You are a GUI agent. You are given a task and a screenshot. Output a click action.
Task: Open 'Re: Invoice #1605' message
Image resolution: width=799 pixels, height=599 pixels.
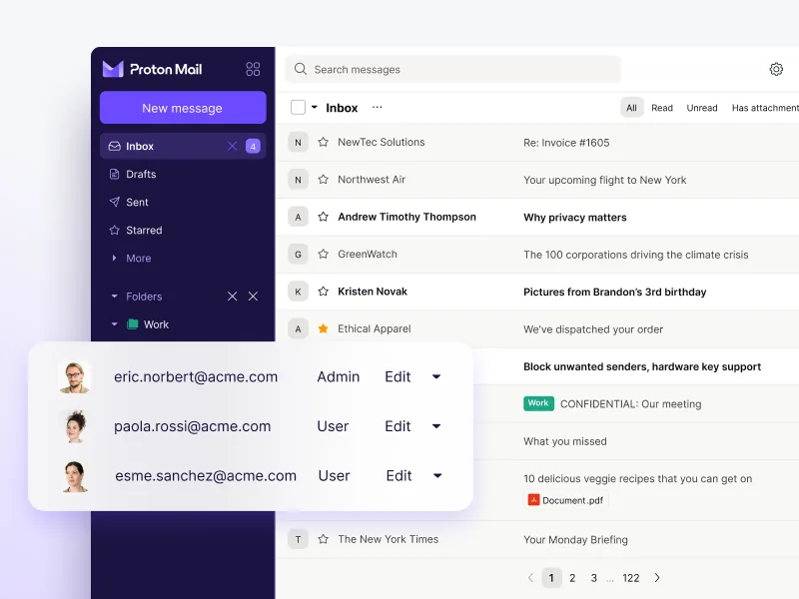click(566, 143)
